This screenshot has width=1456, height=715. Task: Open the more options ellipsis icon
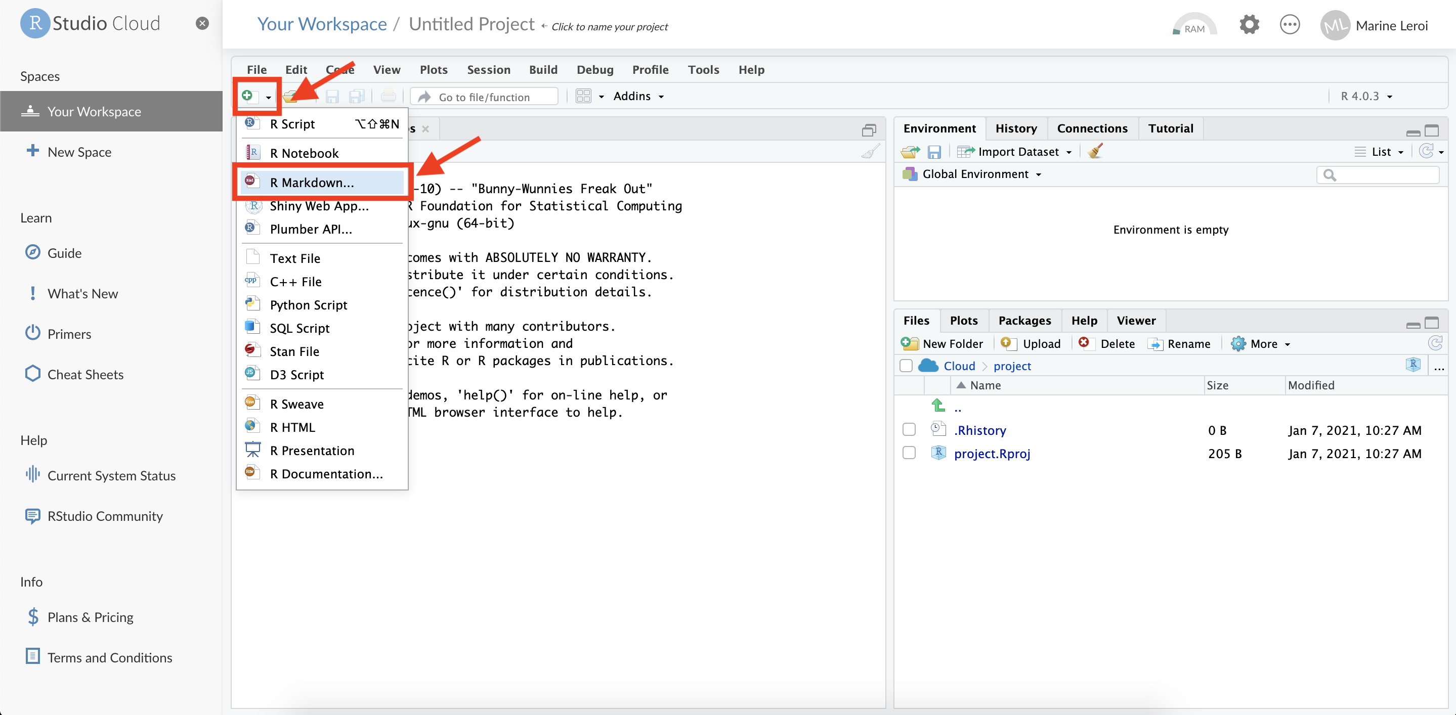click(x=1290, y=25)
